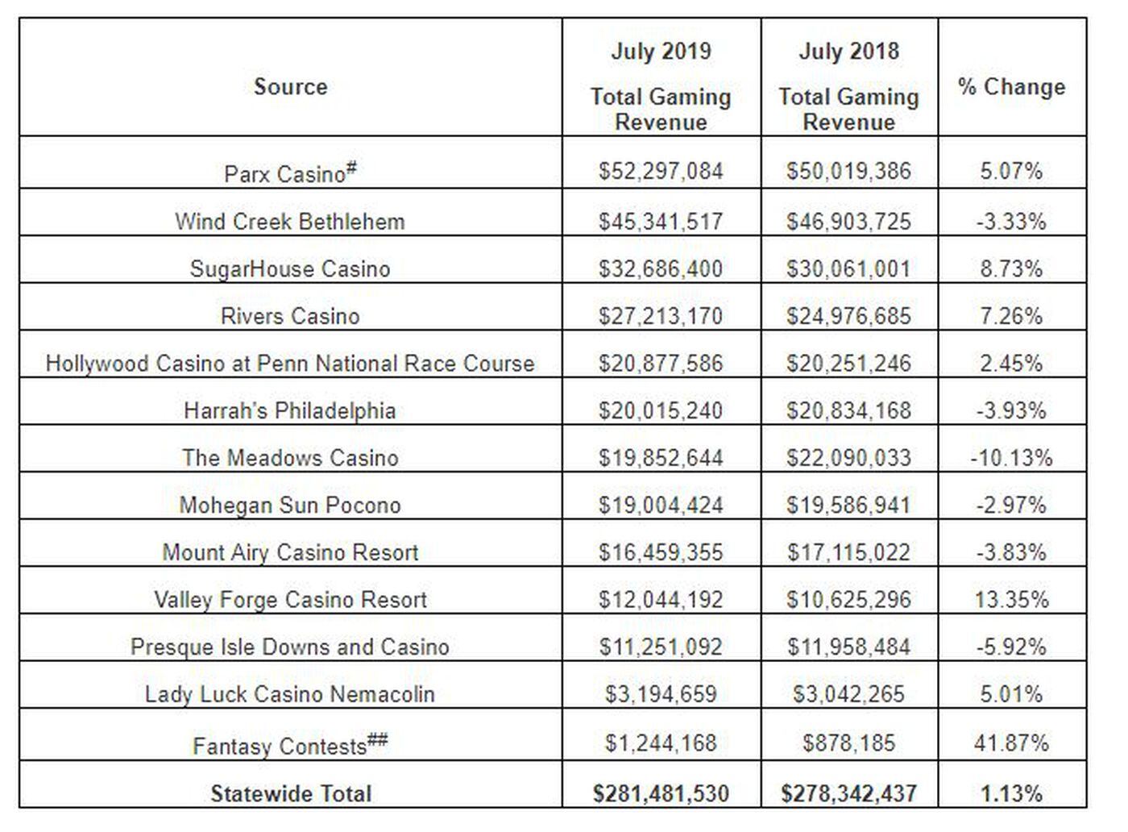Click Valley Forge Casino Resort's 13.35% change
Viewport: 1128px width, 832px height.
[x=1011, y=600]
